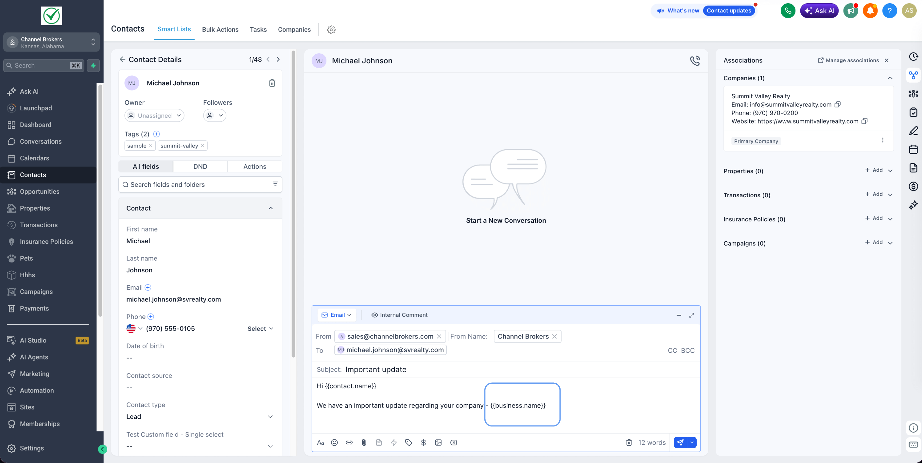Open the Tasks tab
The width and height of the screenshot is (922, 463).
pyautogui.click(x=258, y=30)
